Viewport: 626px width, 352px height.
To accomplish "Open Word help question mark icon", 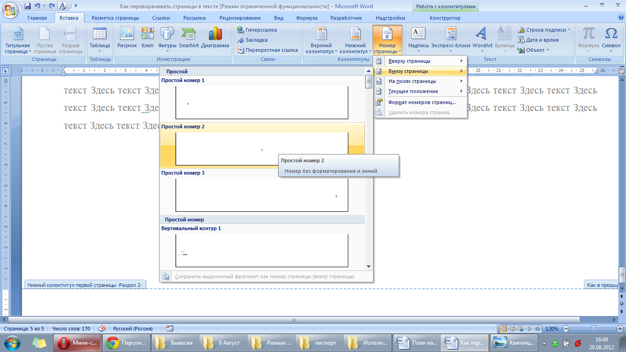I will click(x=620, y=18).
